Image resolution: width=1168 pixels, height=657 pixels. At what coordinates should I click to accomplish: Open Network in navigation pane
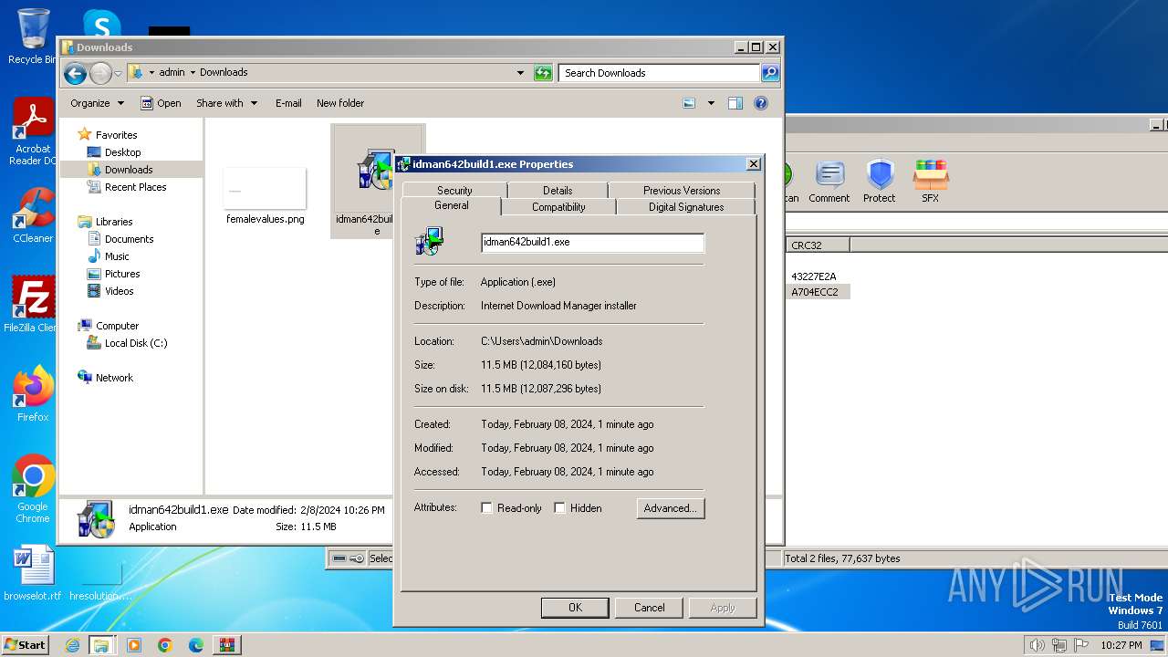(x=114, y=378)
